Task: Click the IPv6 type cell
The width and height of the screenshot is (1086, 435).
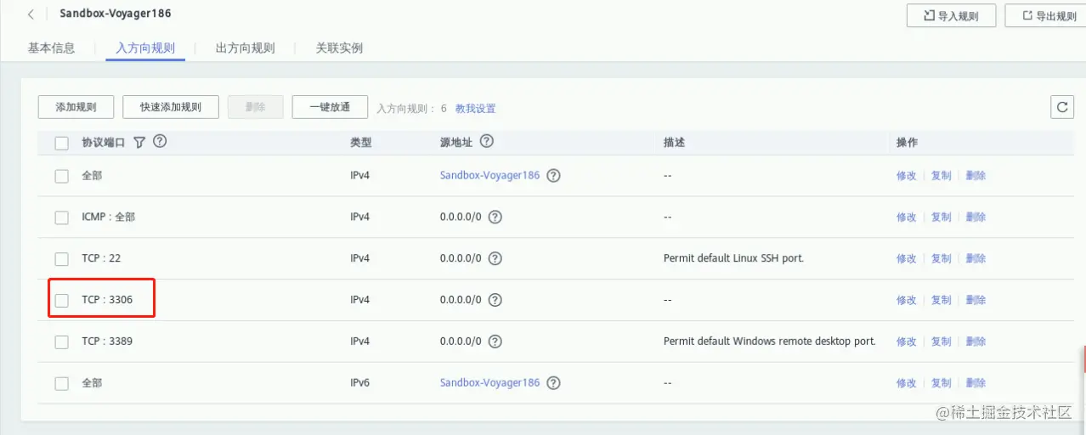Action: coord(360,383)
